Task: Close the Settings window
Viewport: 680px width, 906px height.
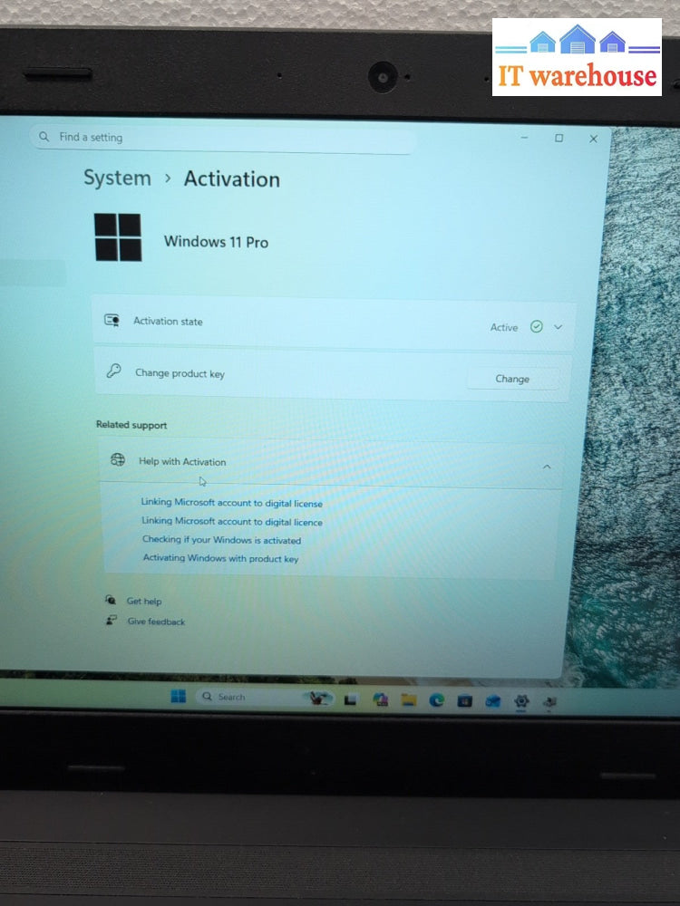Action: (x=593, y=139)
